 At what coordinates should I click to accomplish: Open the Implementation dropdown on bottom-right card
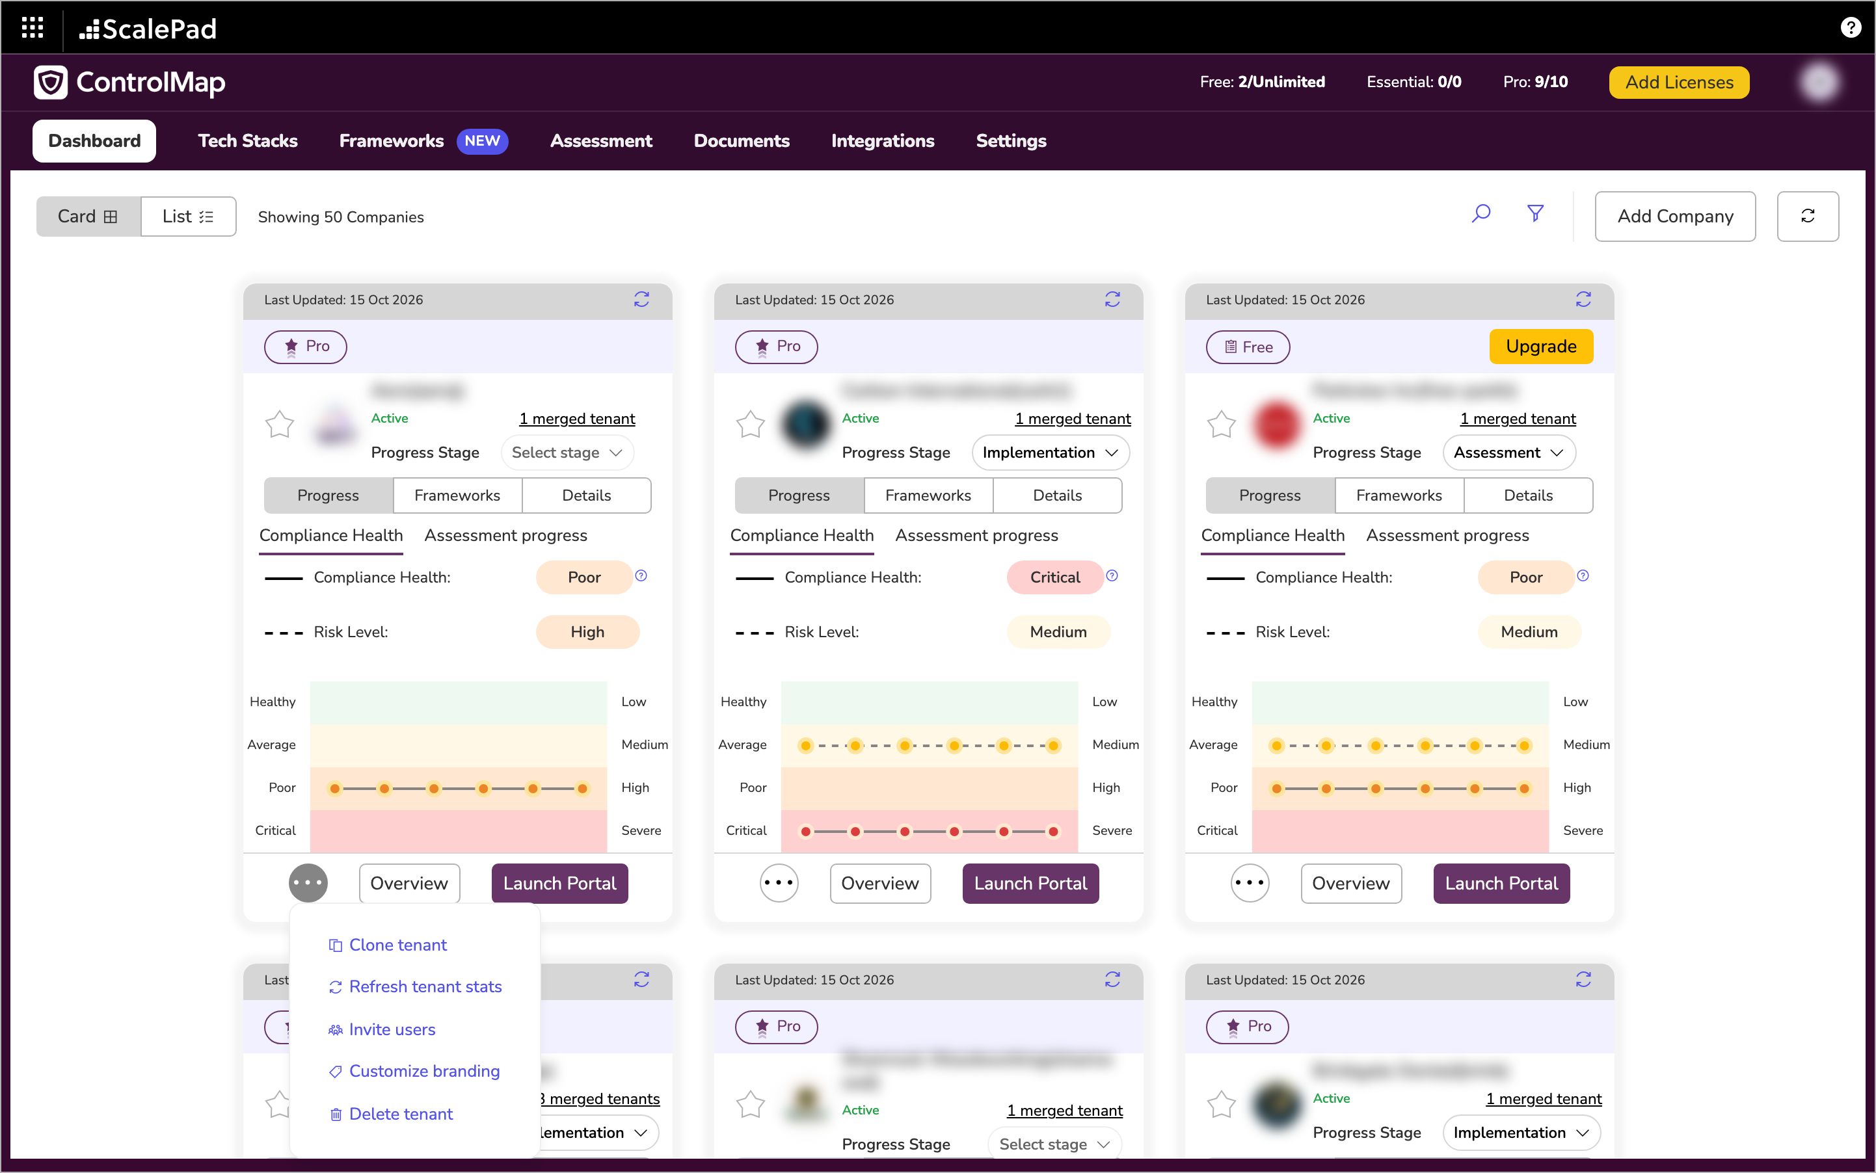(x=1521, y=1133)
